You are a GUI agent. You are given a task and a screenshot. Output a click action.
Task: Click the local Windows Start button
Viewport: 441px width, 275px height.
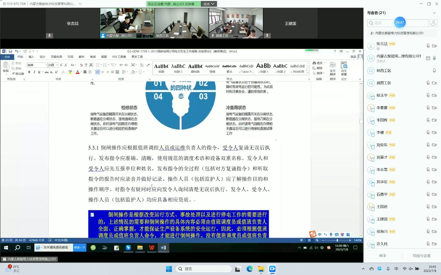169,269
